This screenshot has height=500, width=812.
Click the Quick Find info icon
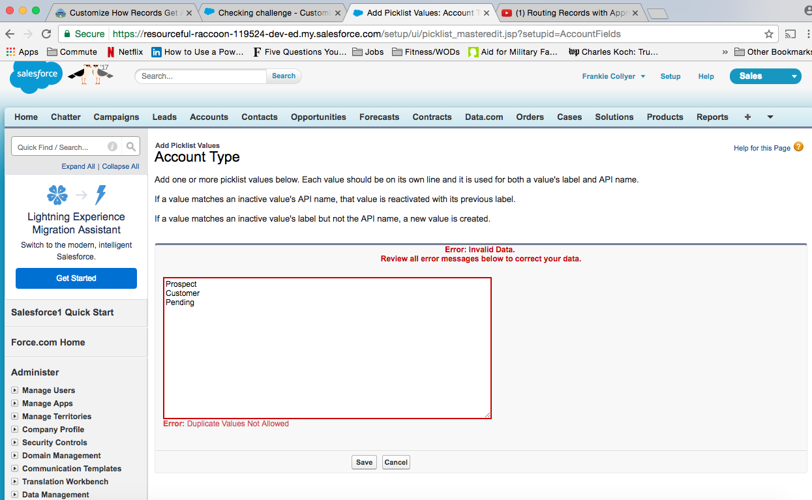point(112,147)
